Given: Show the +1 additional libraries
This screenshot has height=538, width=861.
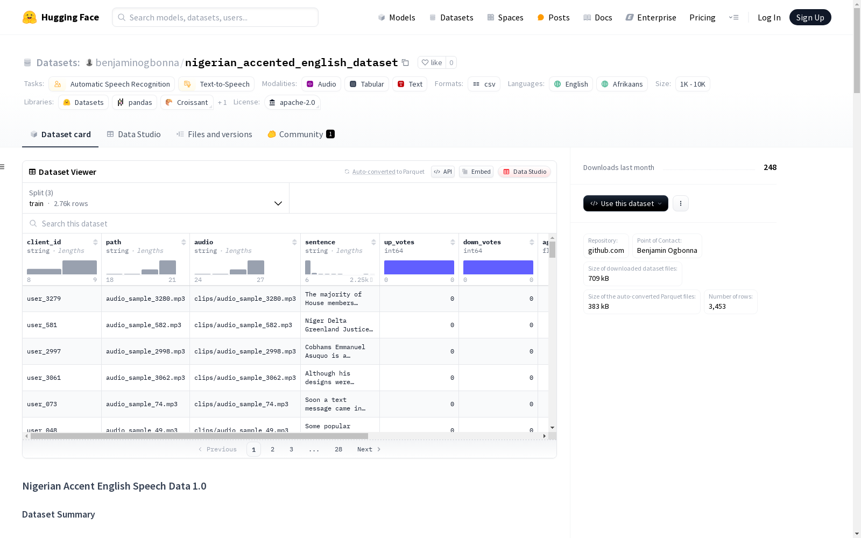Looking at the screenshot, I should coord(222,102).
